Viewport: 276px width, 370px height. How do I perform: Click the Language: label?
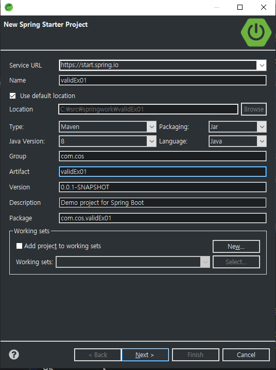[x=174, y=141]
